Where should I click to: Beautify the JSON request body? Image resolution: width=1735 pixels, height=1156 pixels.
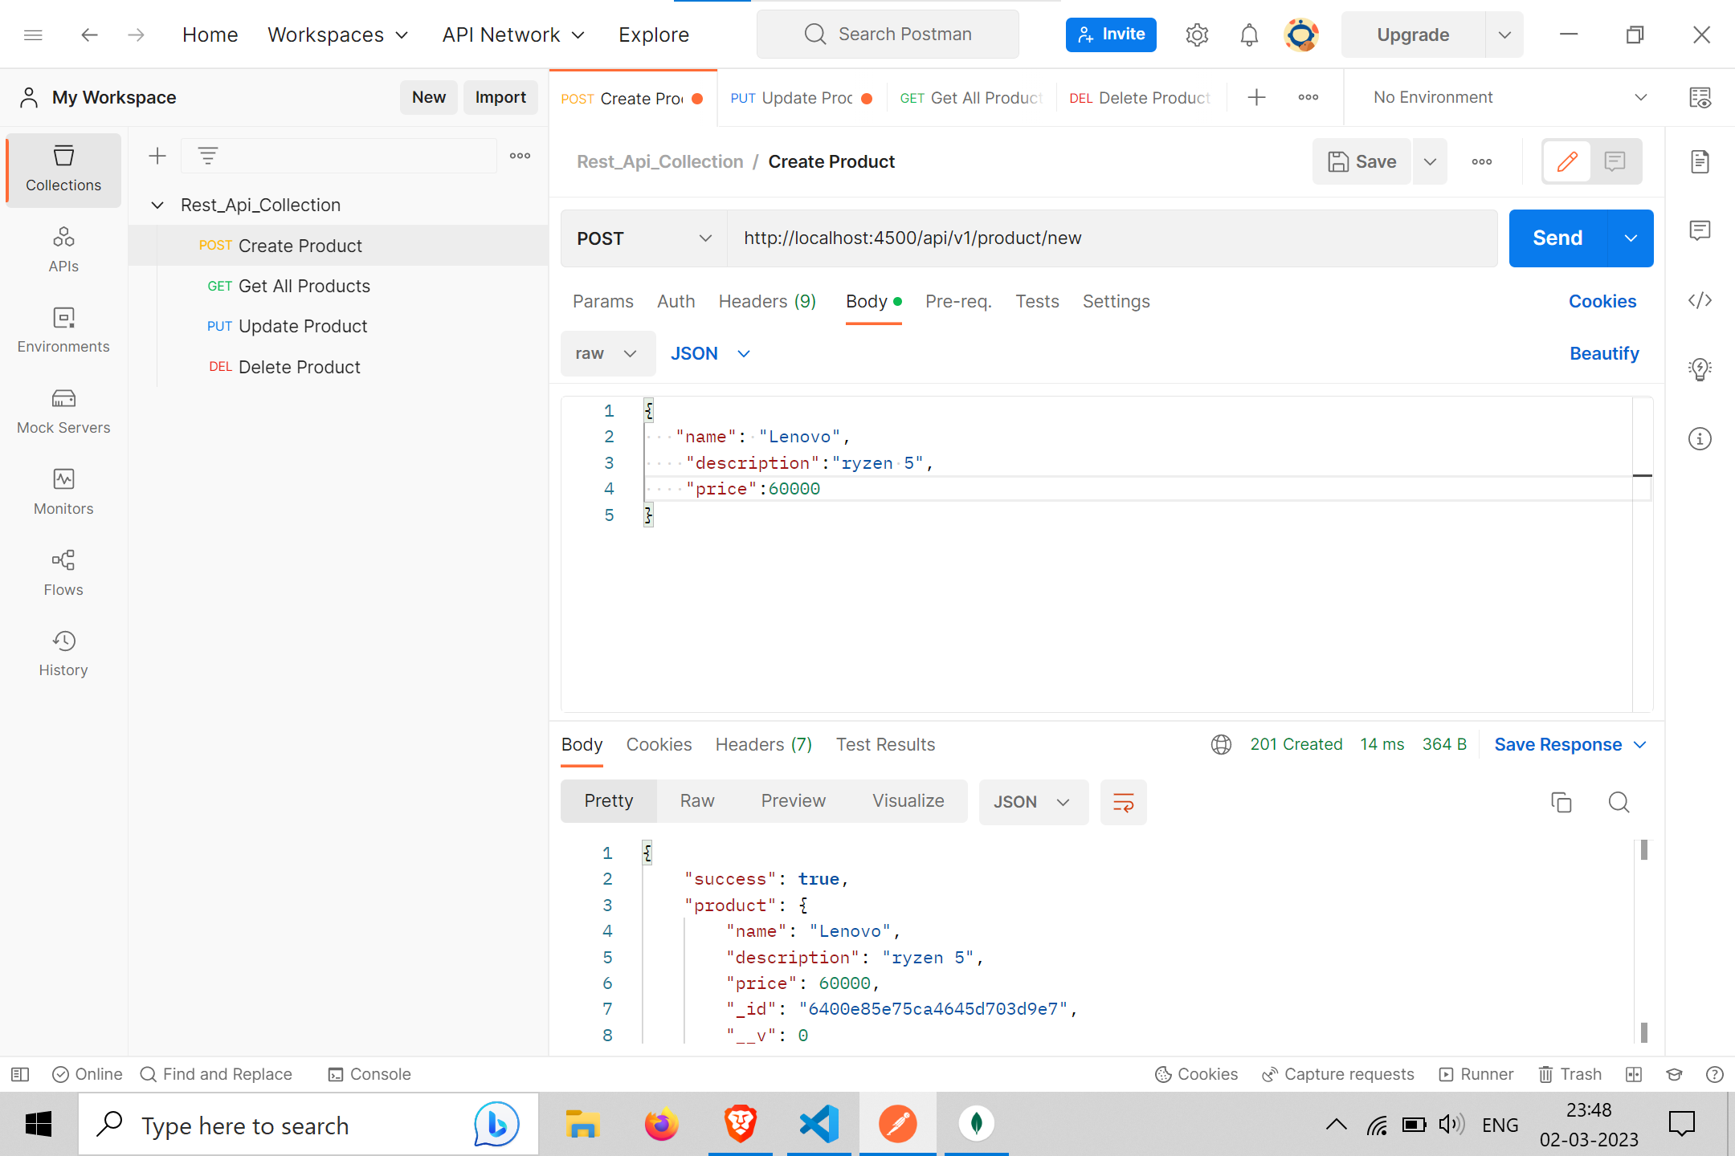pos(1604,353)
